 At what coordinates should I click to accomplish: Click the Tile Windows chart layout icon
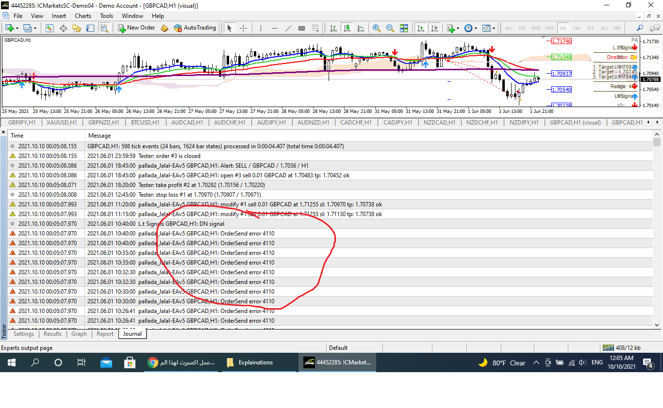click(404, 28)
